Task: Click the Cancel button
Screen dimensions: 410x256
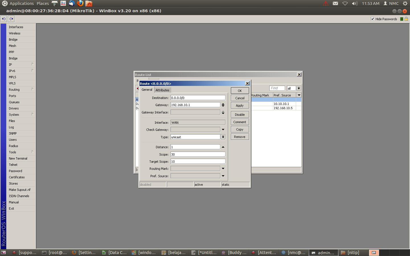Action: (240, 98)
